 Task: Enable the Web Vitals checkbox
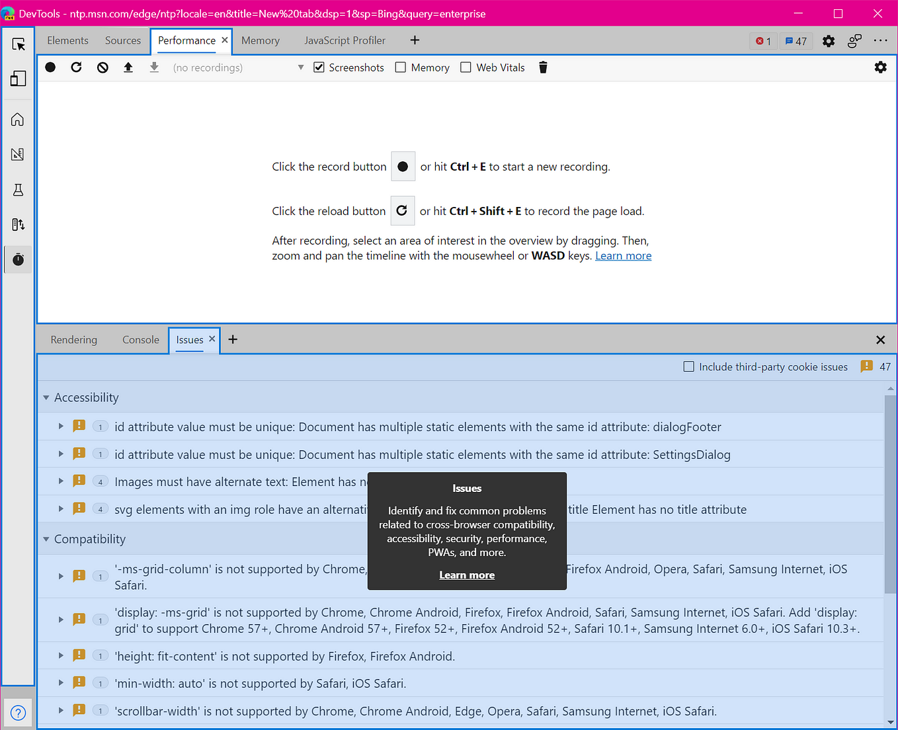tap(466, 67)
